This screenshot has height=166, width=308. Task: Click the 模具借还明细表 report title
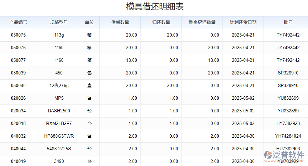pyautogui.click(x=155, y=7)
